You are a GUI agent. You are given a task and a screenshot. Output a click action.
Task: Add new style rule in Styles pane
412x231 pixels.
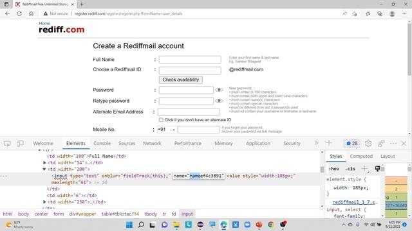tap(365, 168)
